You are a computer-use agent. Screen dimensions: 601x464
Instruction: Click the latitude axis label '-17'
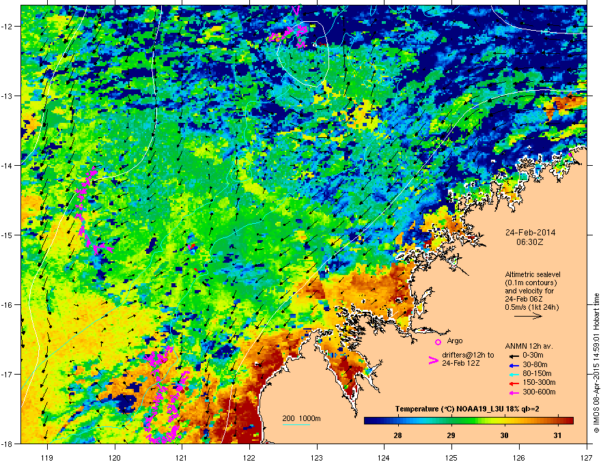tap(7, 374)
